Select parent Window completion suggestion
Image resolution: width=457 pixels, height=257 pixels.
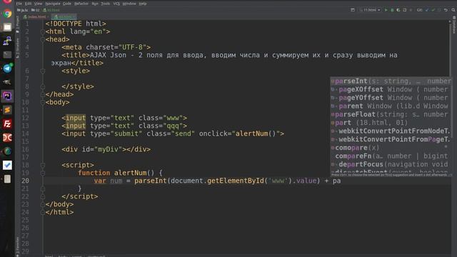coord(391,106)
